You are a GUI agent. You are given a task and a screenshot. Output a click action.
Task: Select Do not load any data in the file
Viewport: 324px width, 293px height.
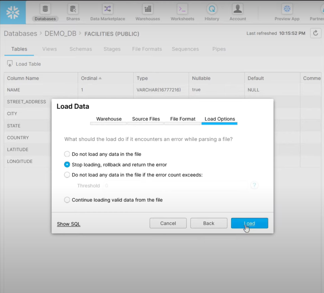(x=67, y=154)
